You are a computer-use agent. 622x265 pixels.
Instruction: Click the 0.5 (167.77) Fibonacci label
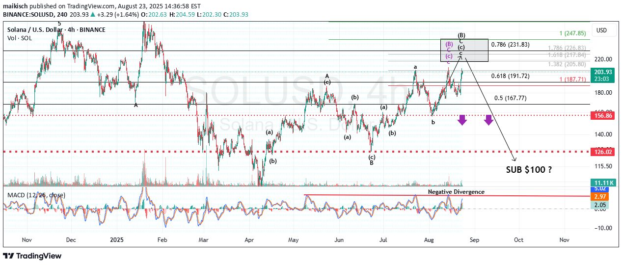[511, 98]
